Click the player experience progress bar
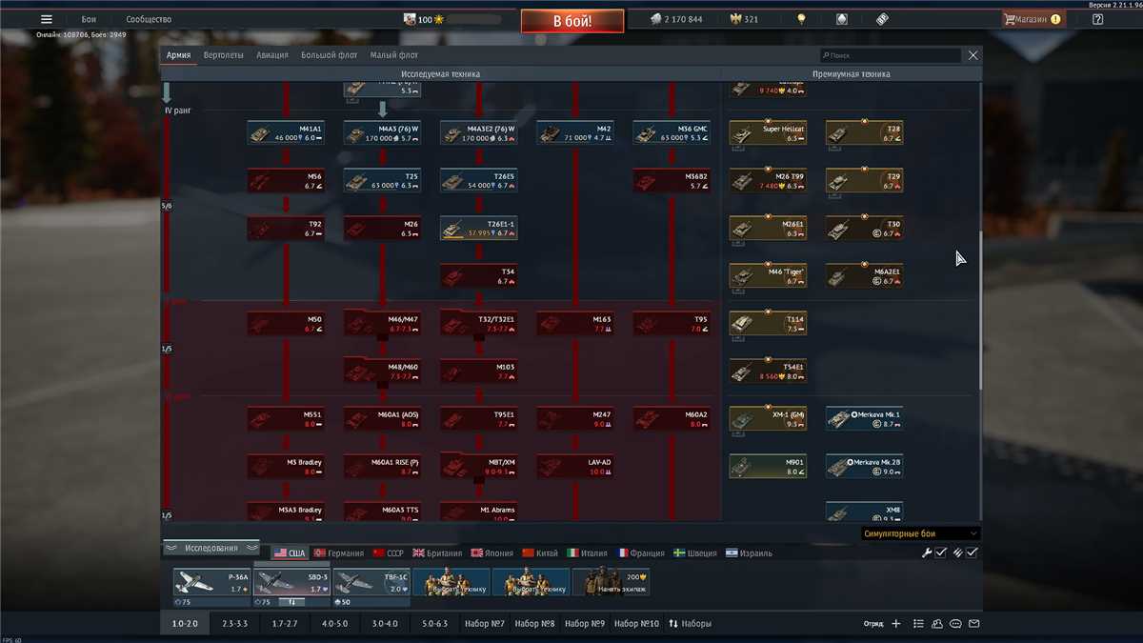 (x=473, y=19)
